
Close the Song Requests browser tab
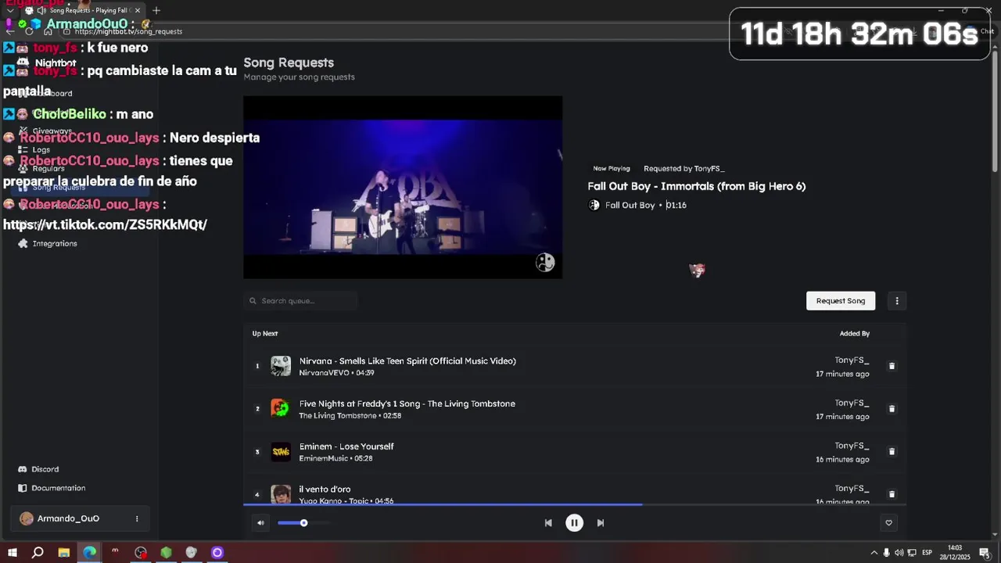click(x=138, y=10)
